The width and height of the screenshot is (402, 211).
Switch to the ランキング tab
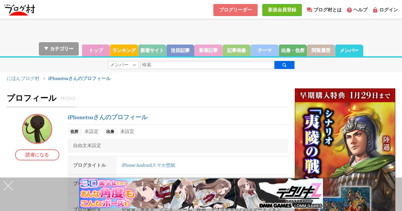pyautogui.click(x=124, y=51)
